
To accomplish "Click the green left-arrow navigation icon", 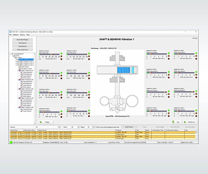I will click(41, 122).
